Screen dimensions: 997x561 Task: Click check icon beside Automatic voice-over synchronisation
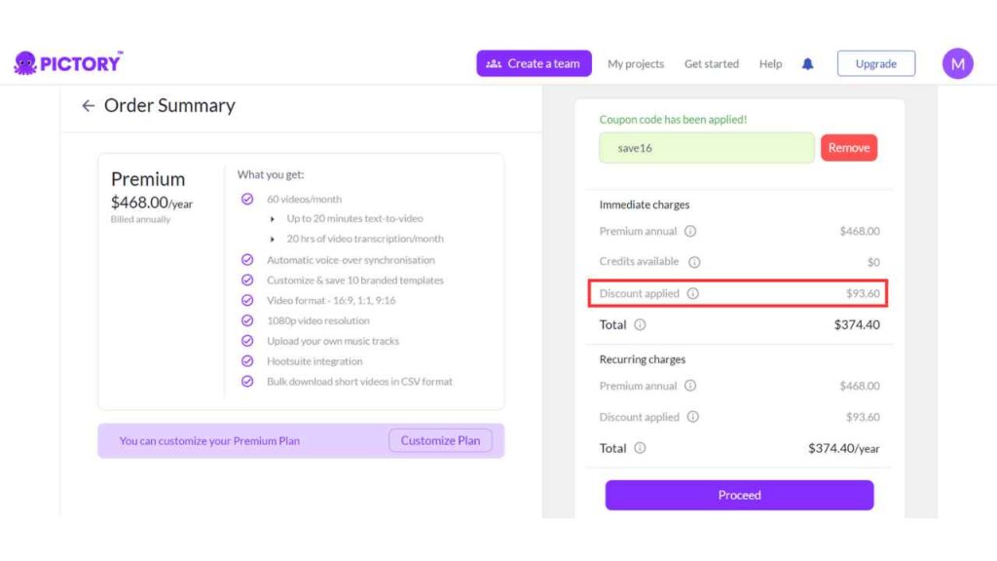pyautogui.click(x=247, y=259)
